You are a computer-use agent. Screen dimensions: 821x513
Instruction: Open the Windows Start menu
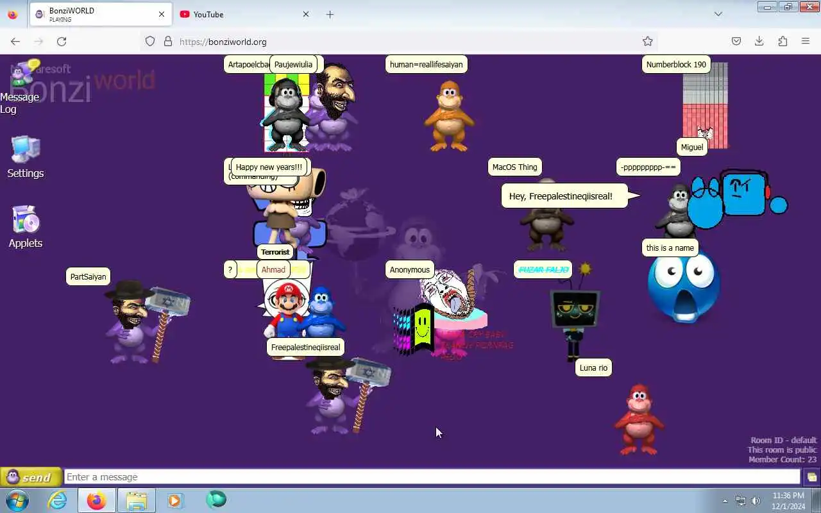[17, 500]
